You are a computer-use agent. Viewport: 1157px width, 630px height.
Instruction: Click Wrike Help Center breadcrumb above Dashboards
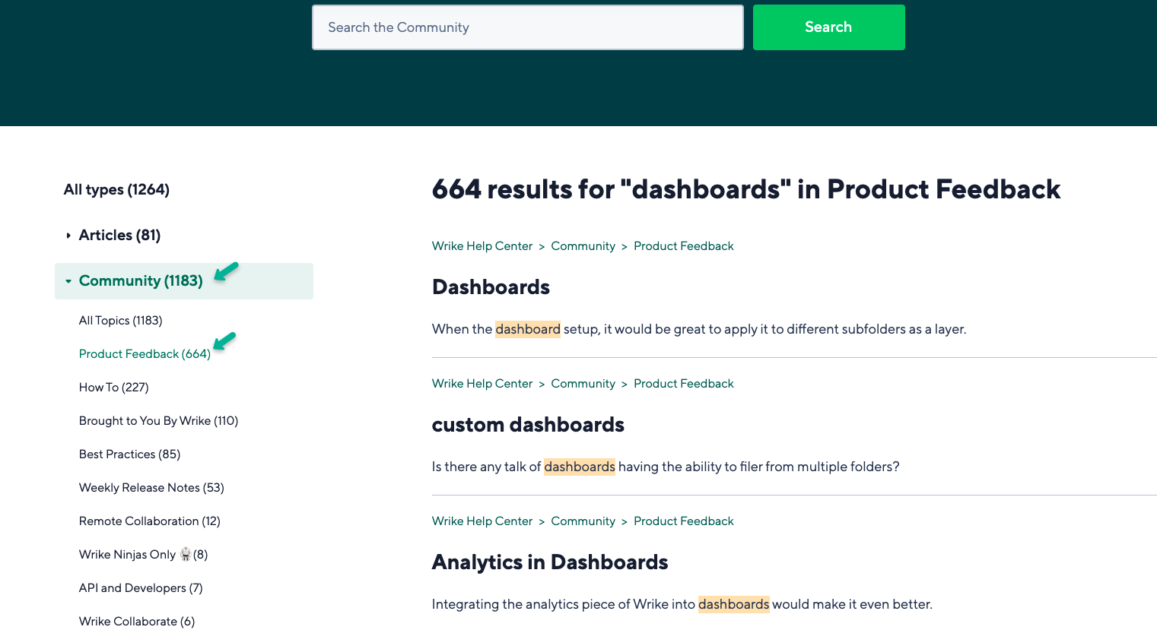(482, 246)
